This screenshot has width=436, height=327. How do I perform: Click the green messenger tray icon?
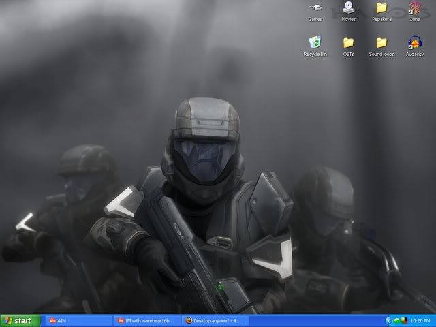point(396,321)
